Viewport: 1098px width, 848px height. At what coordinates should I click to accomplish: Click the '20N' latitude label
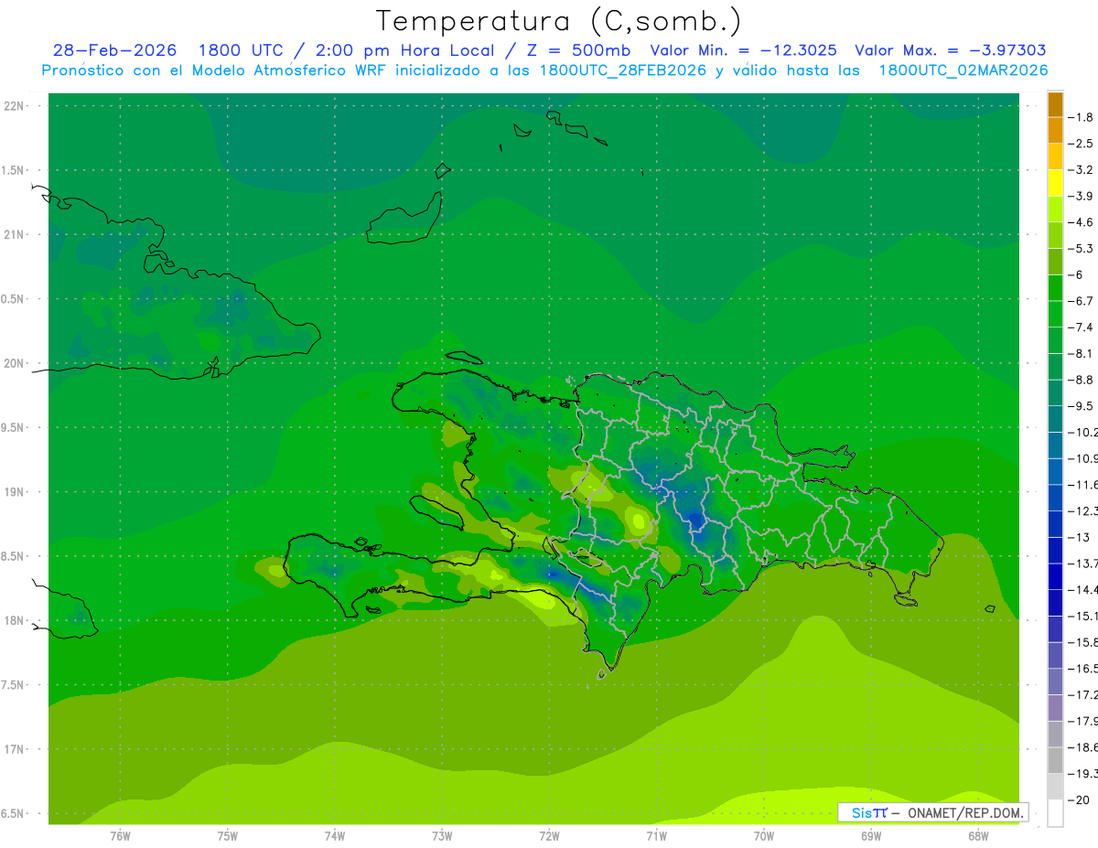14,363
